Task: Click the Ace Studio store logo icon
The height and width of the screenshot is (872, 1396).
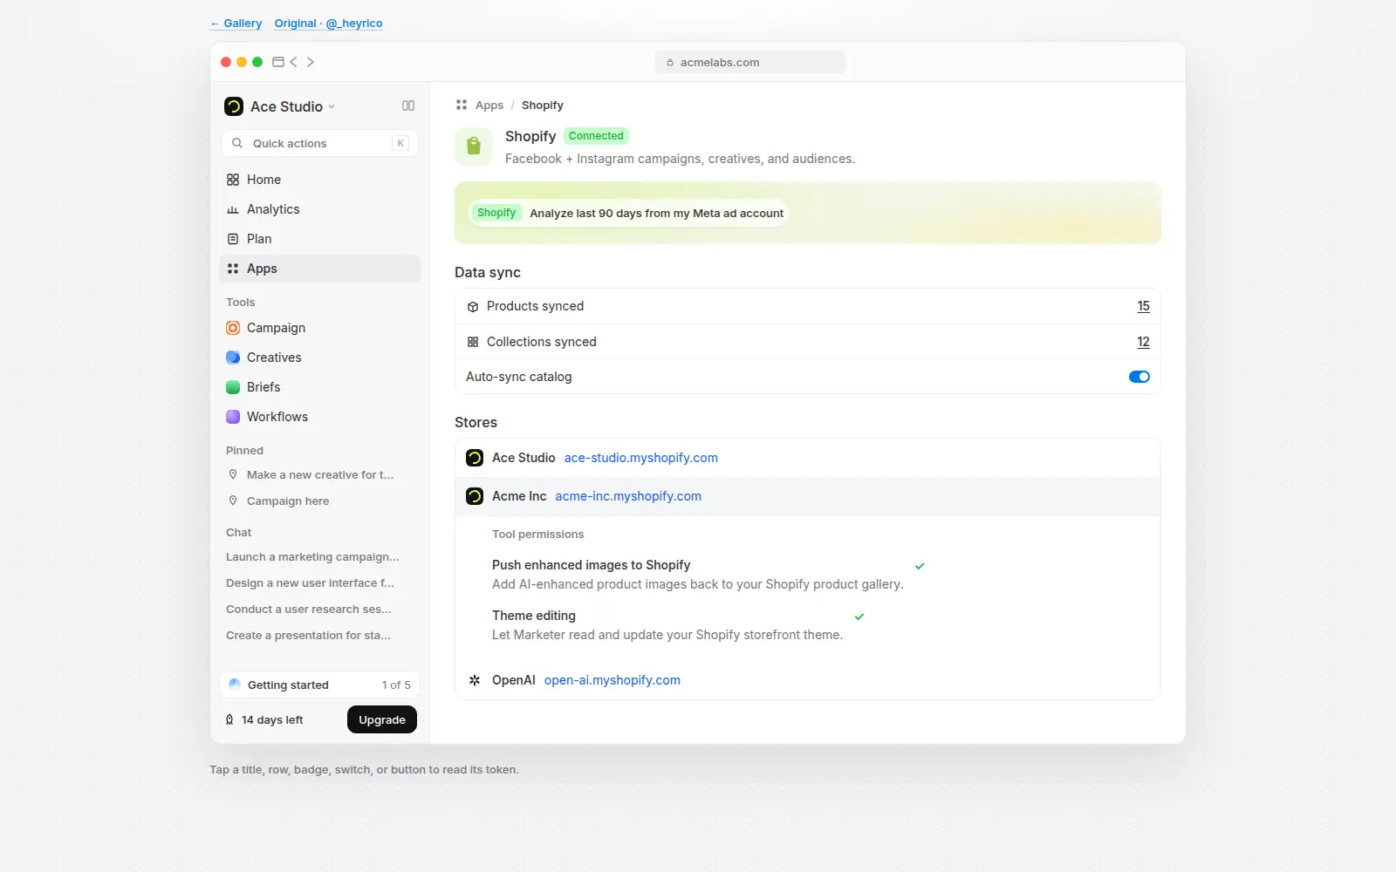Action: point(475,458)
